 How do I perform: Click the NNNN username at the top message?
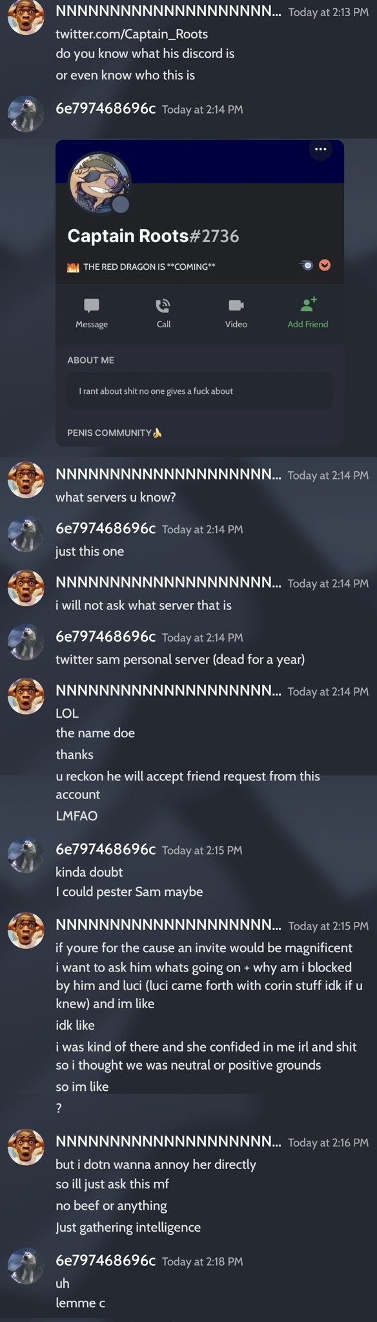pos(168,11)
